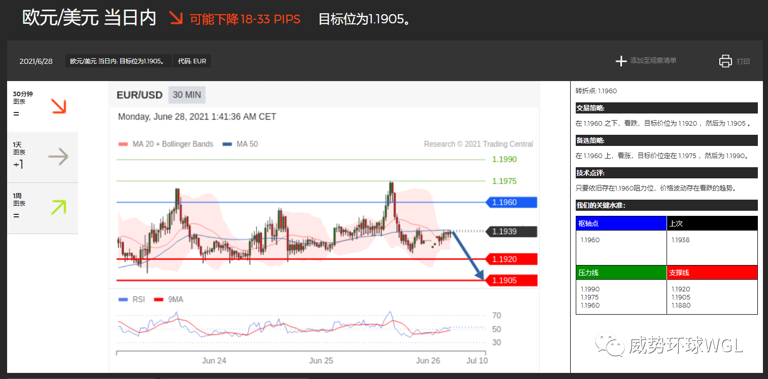Toggle the RSI indicator legend
This screenshot has width=768, height=379.
[135, 299]
